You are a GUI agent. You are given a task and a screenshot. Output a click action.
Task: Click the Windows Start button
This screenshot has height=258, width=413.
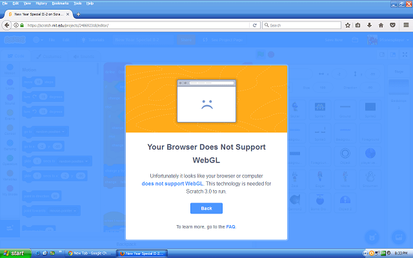click(x=15, y=253)
